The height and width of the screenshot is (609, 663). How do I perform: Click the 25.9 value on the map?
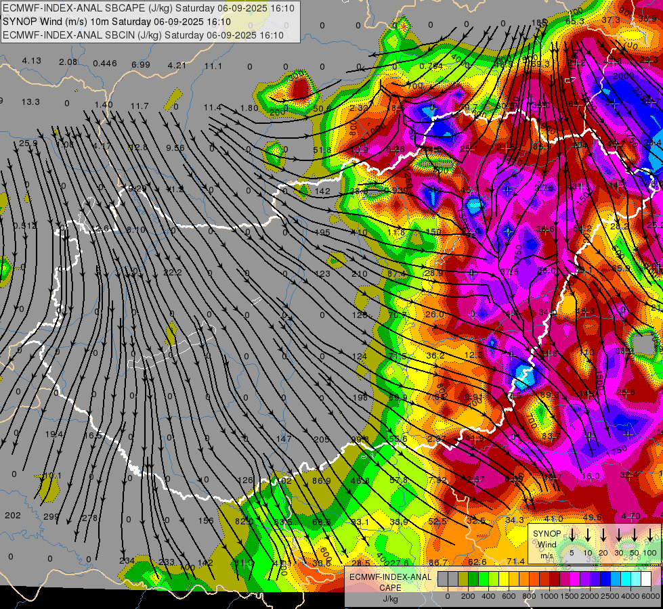click(x=28, y=143)
